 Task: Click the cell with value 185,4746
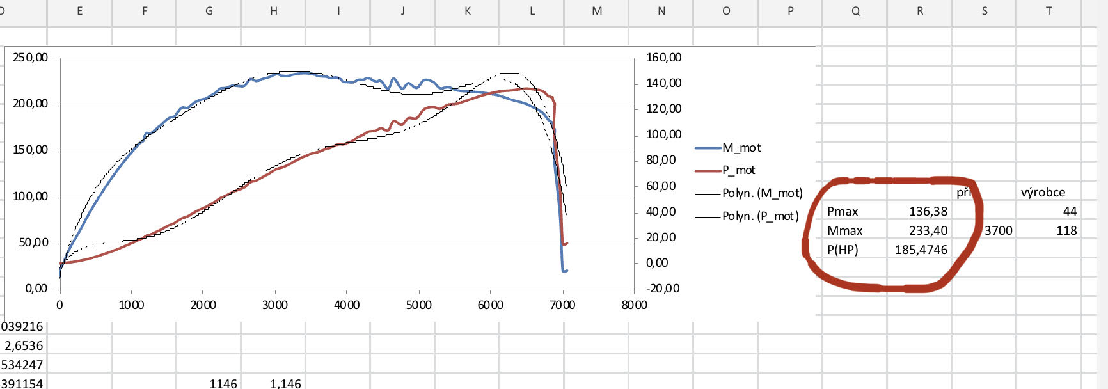pos(921,250)
